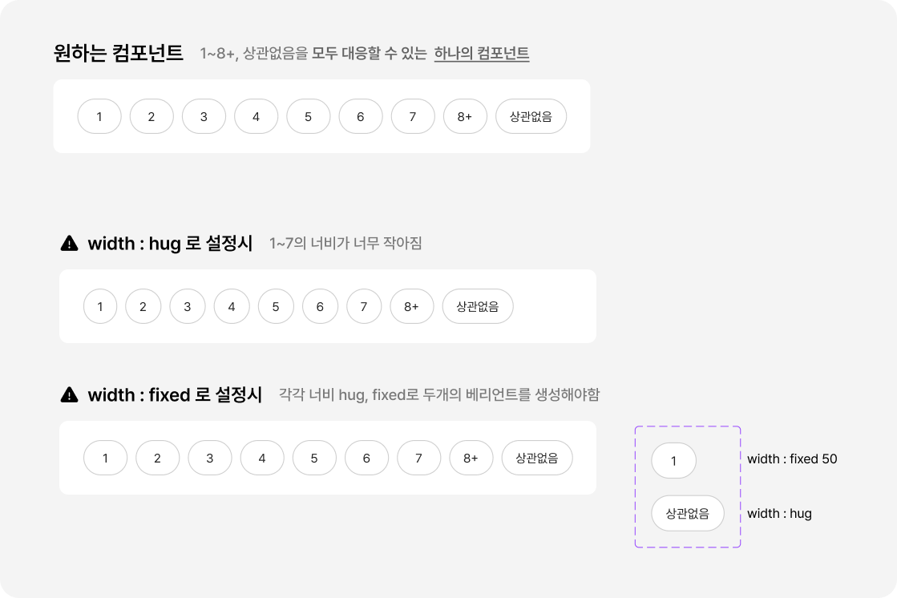Click the warning icon beside 'width : fixed' heading

(x=71, y=395)
